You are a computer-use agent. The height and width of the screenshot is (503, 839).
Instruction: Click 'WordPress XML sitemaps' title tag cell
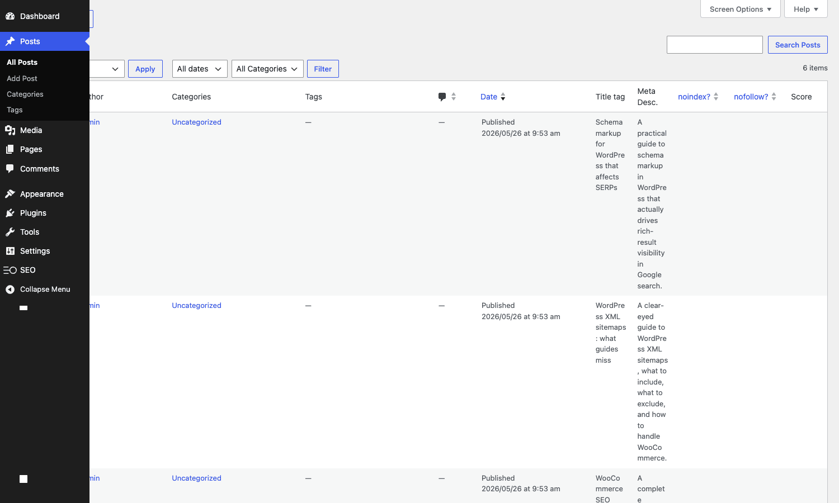[611, 333]
